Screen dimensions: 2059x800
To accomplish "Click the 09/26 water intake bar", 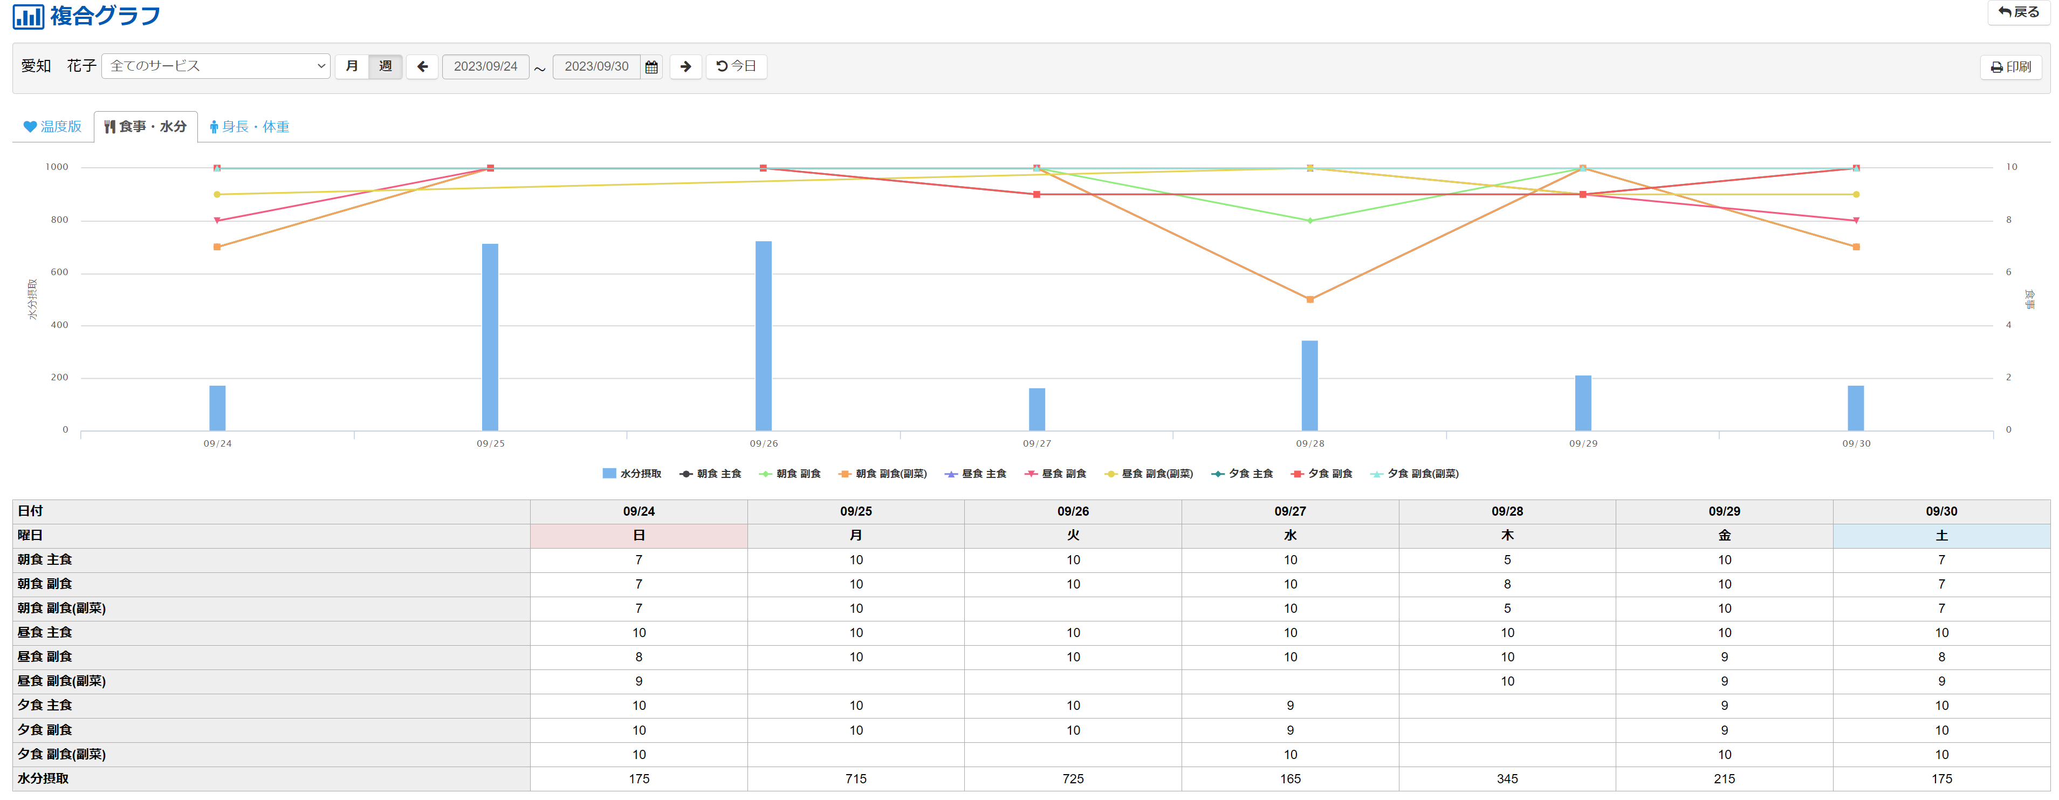I will 763,336.
